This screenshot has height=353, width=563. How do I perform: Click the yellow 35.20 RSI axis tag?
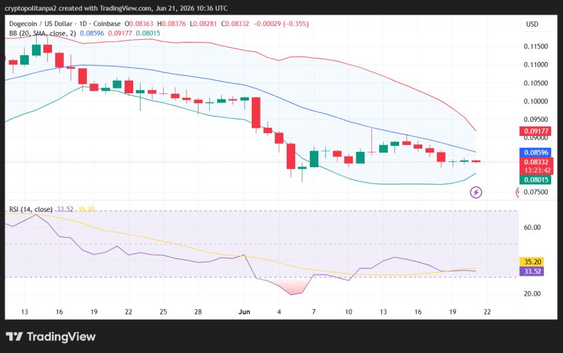point(532,262)
